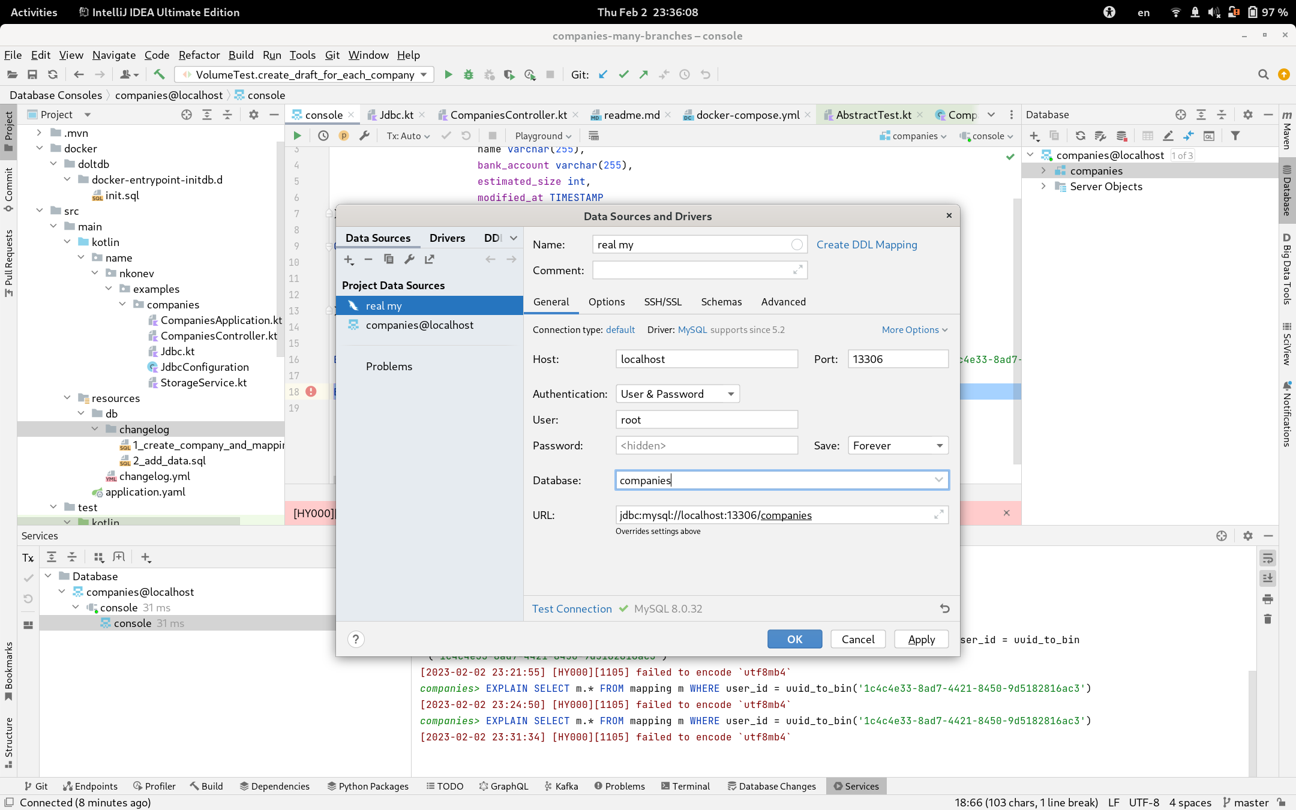
Task: Open the help question mark in dialog
Action: (356, 639)
